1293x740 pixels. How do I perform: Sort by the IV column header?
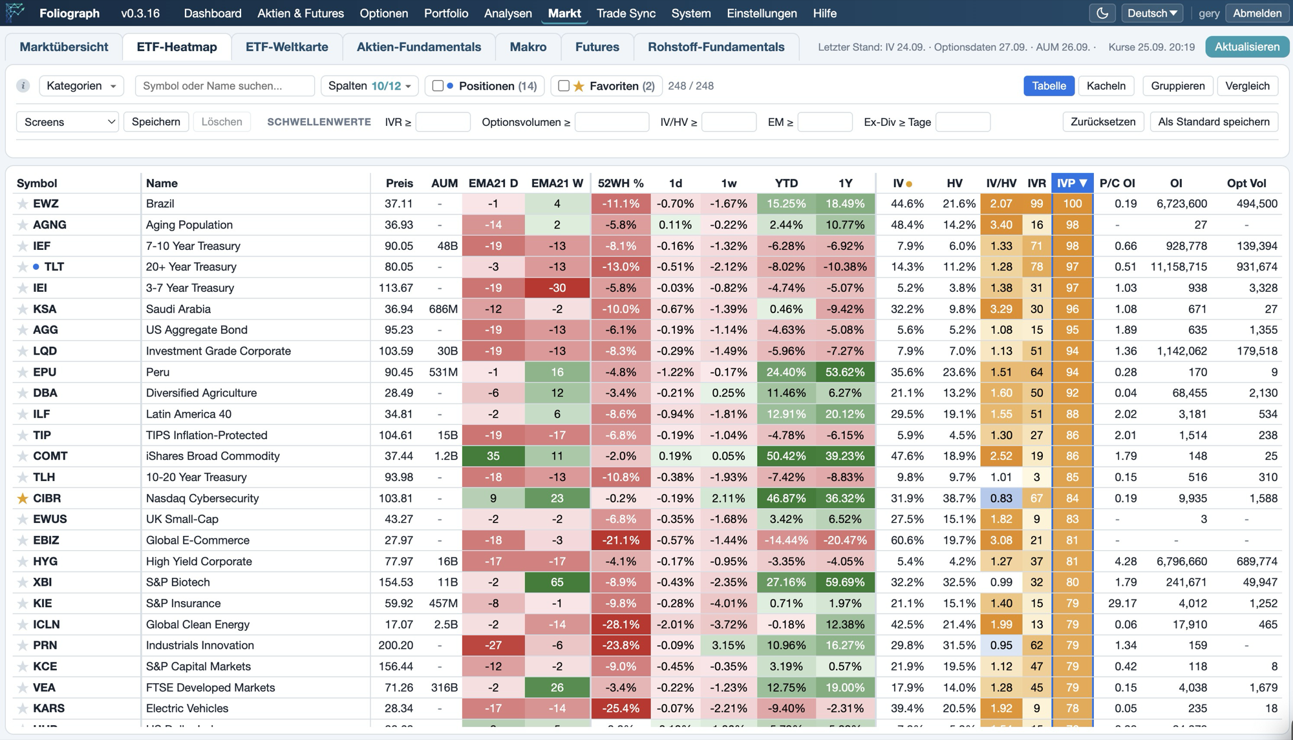(901, 183)
